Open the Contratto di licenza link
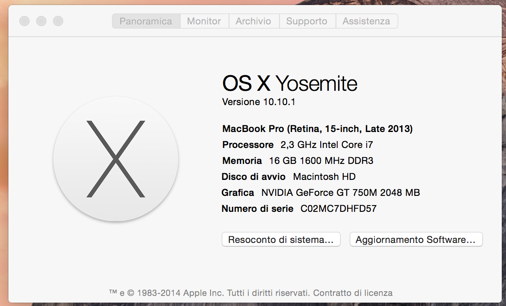This screenshot has width=506, height=306. point(353,293)
